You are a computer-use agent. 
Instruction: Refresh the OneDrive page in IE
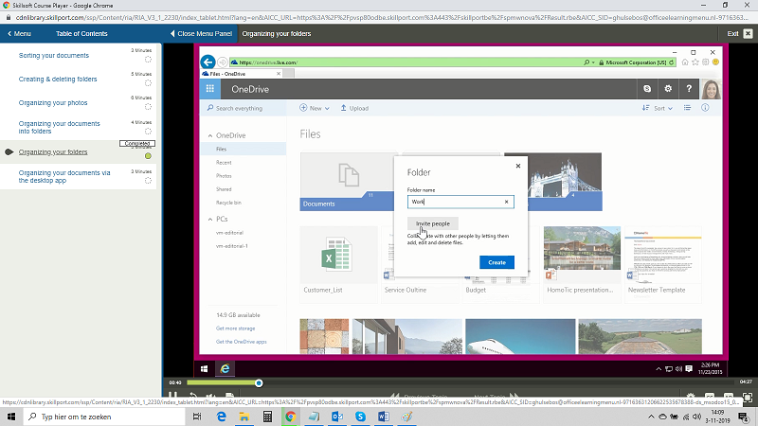tap(672, 62)
